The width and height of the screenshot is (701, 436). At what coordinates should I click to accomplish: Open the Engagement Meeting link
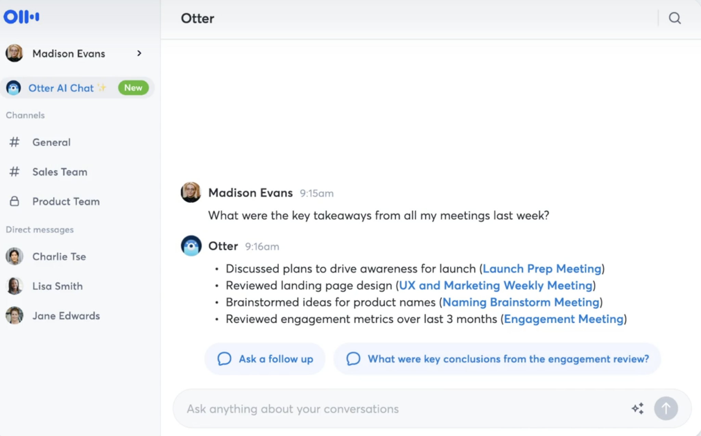click(564, 319)
